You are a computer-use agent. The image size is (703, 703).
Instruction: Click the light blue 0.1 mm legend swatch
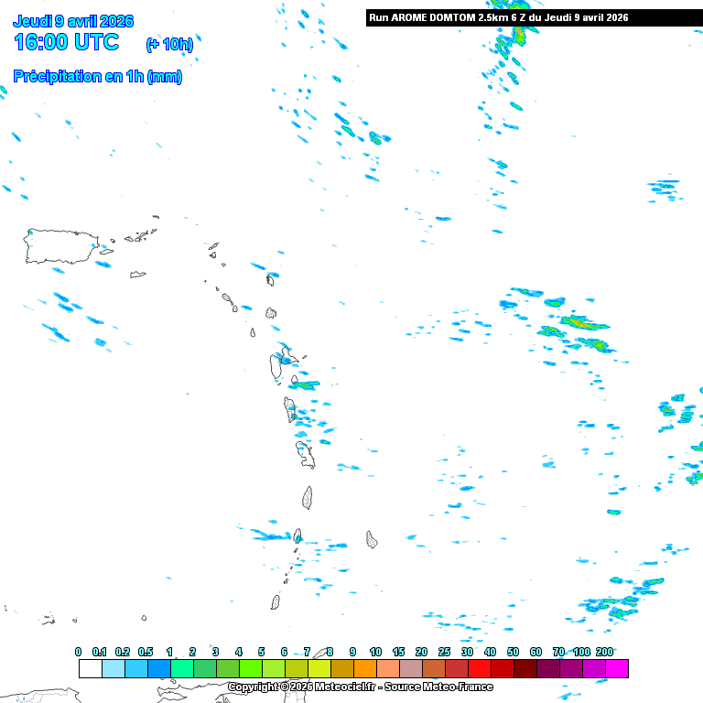tap(113, 669)
